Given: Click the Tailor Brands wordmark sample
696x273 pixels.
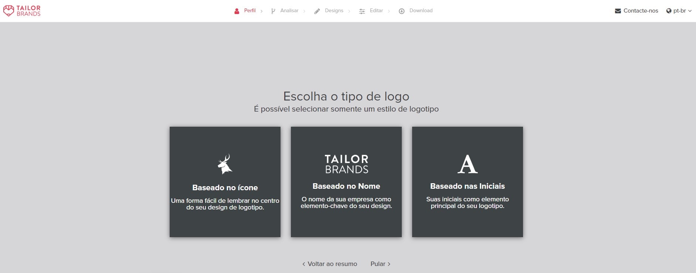Looking at the screenshot, I should click(x=346, y=164).
